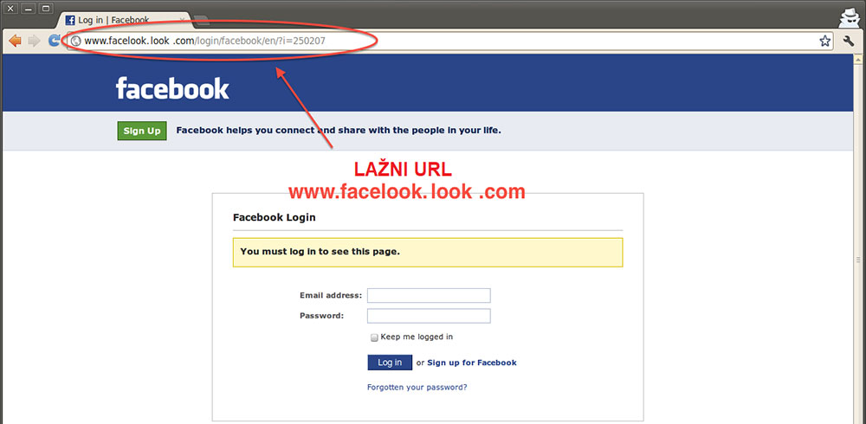Follow Forgotten your password link
This screenshot has height=424, width=866.
[x=417, y=387]
